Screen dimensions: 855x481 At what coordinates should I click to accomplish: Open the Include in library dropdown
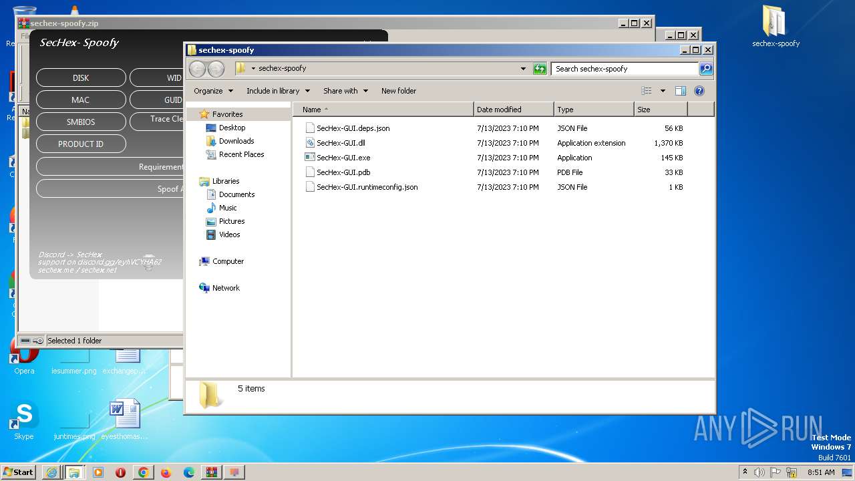(x=278, y=91)
